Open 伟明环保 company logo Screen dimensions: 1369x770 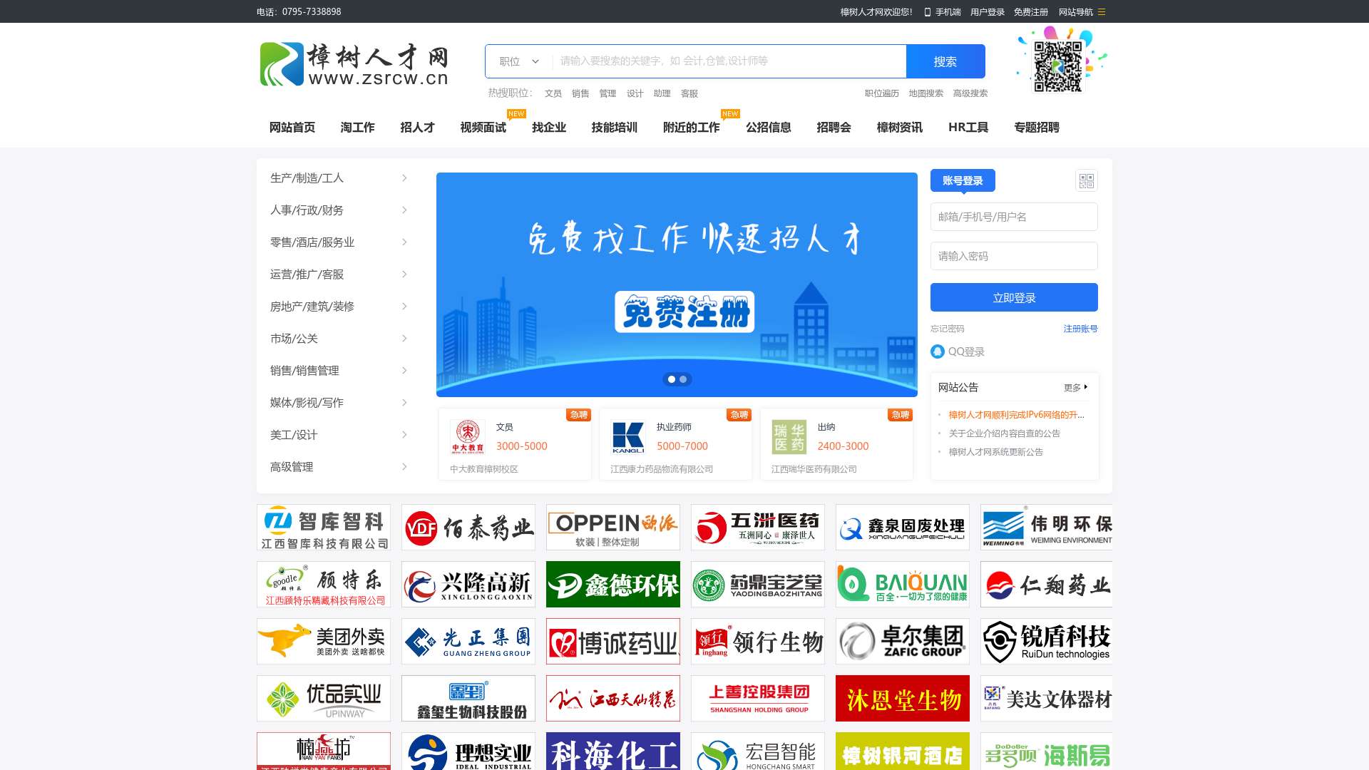(x=1046, y=528)
